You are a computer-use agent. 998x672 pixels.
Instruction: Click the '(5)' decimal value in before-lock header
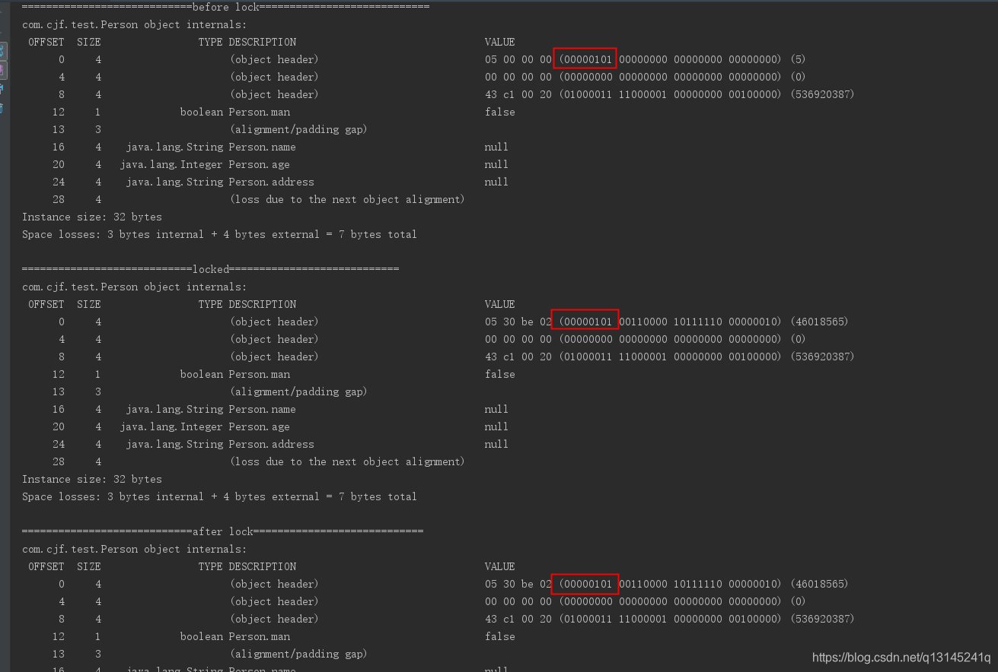[799, 59]
